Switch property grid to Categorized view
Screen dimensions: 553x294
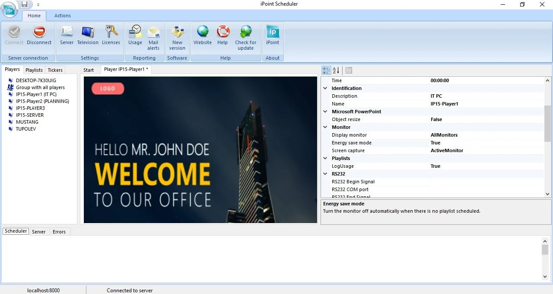click(x=326, y=70)
